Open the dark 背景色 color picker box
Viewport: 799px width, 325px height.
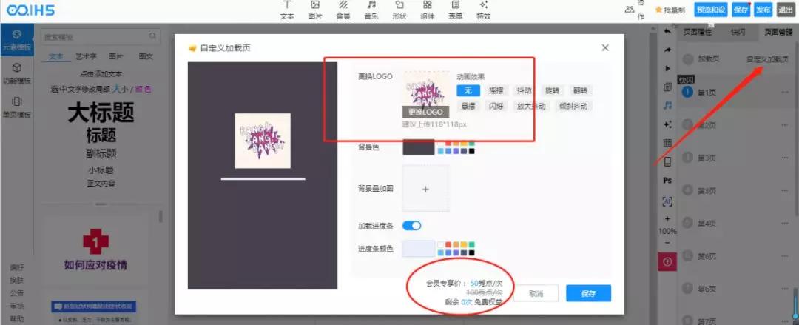pos(419,147)
